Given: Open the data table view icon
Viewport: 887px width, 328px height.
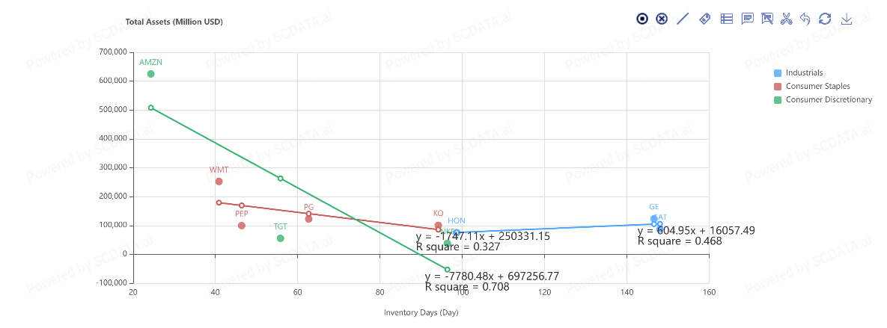Looking at the screenshot, I should coord(726,19).
